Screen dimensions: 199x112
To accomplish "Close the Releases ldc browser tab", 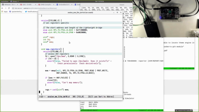I will [x=17, y=5].
